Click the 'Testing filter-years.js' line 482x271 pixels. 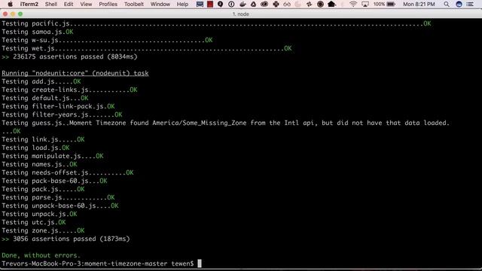coord(62,114)
